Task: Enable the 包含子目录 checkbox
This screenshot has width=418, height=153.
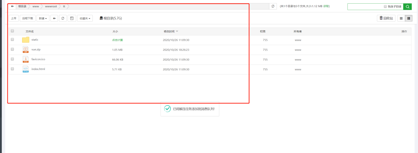Action: 385,7
